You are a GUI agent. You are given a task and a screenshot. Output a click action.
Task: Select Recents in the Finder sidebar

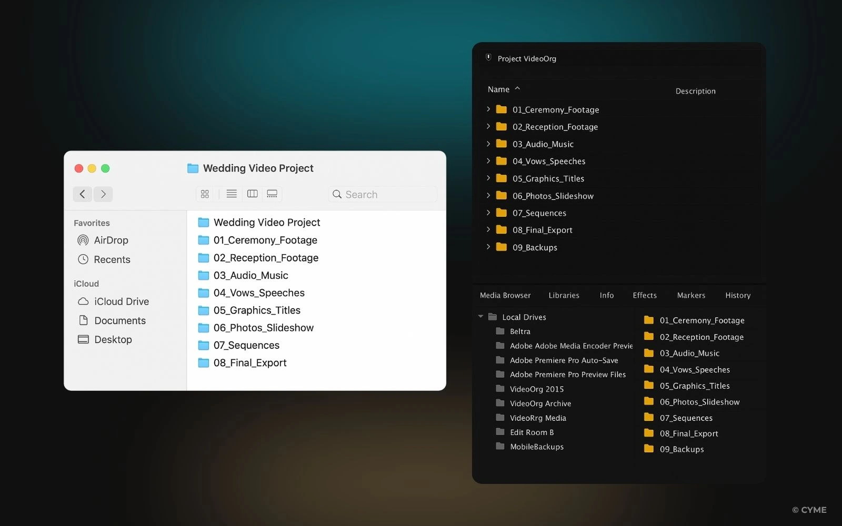[112, 259]
